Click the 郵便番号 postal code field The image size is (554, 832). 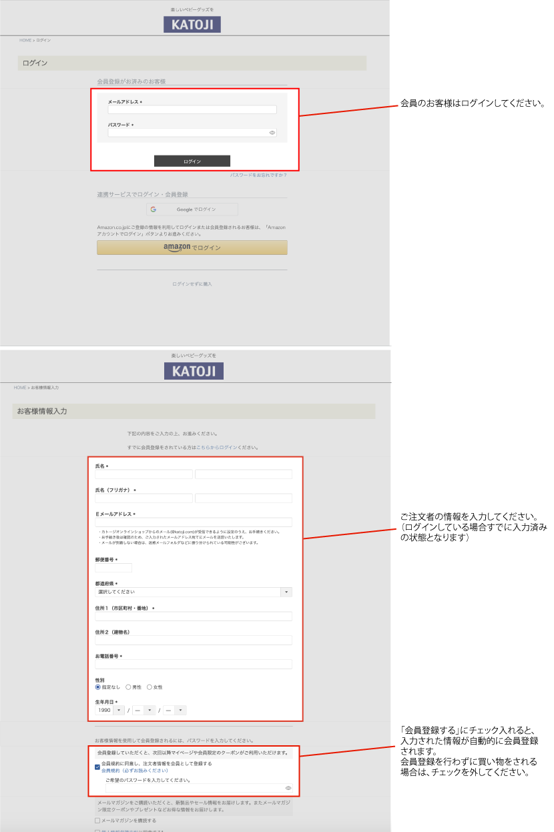click(x=113, y=568)
